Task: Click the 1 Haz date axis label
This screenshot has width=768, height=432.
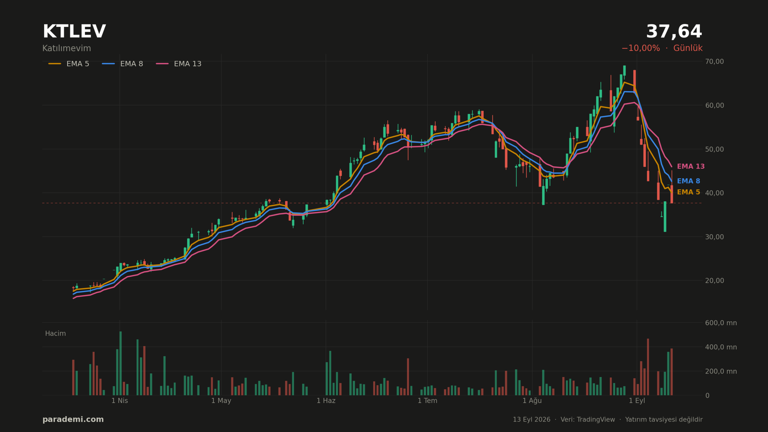Action: click(326, 401)
